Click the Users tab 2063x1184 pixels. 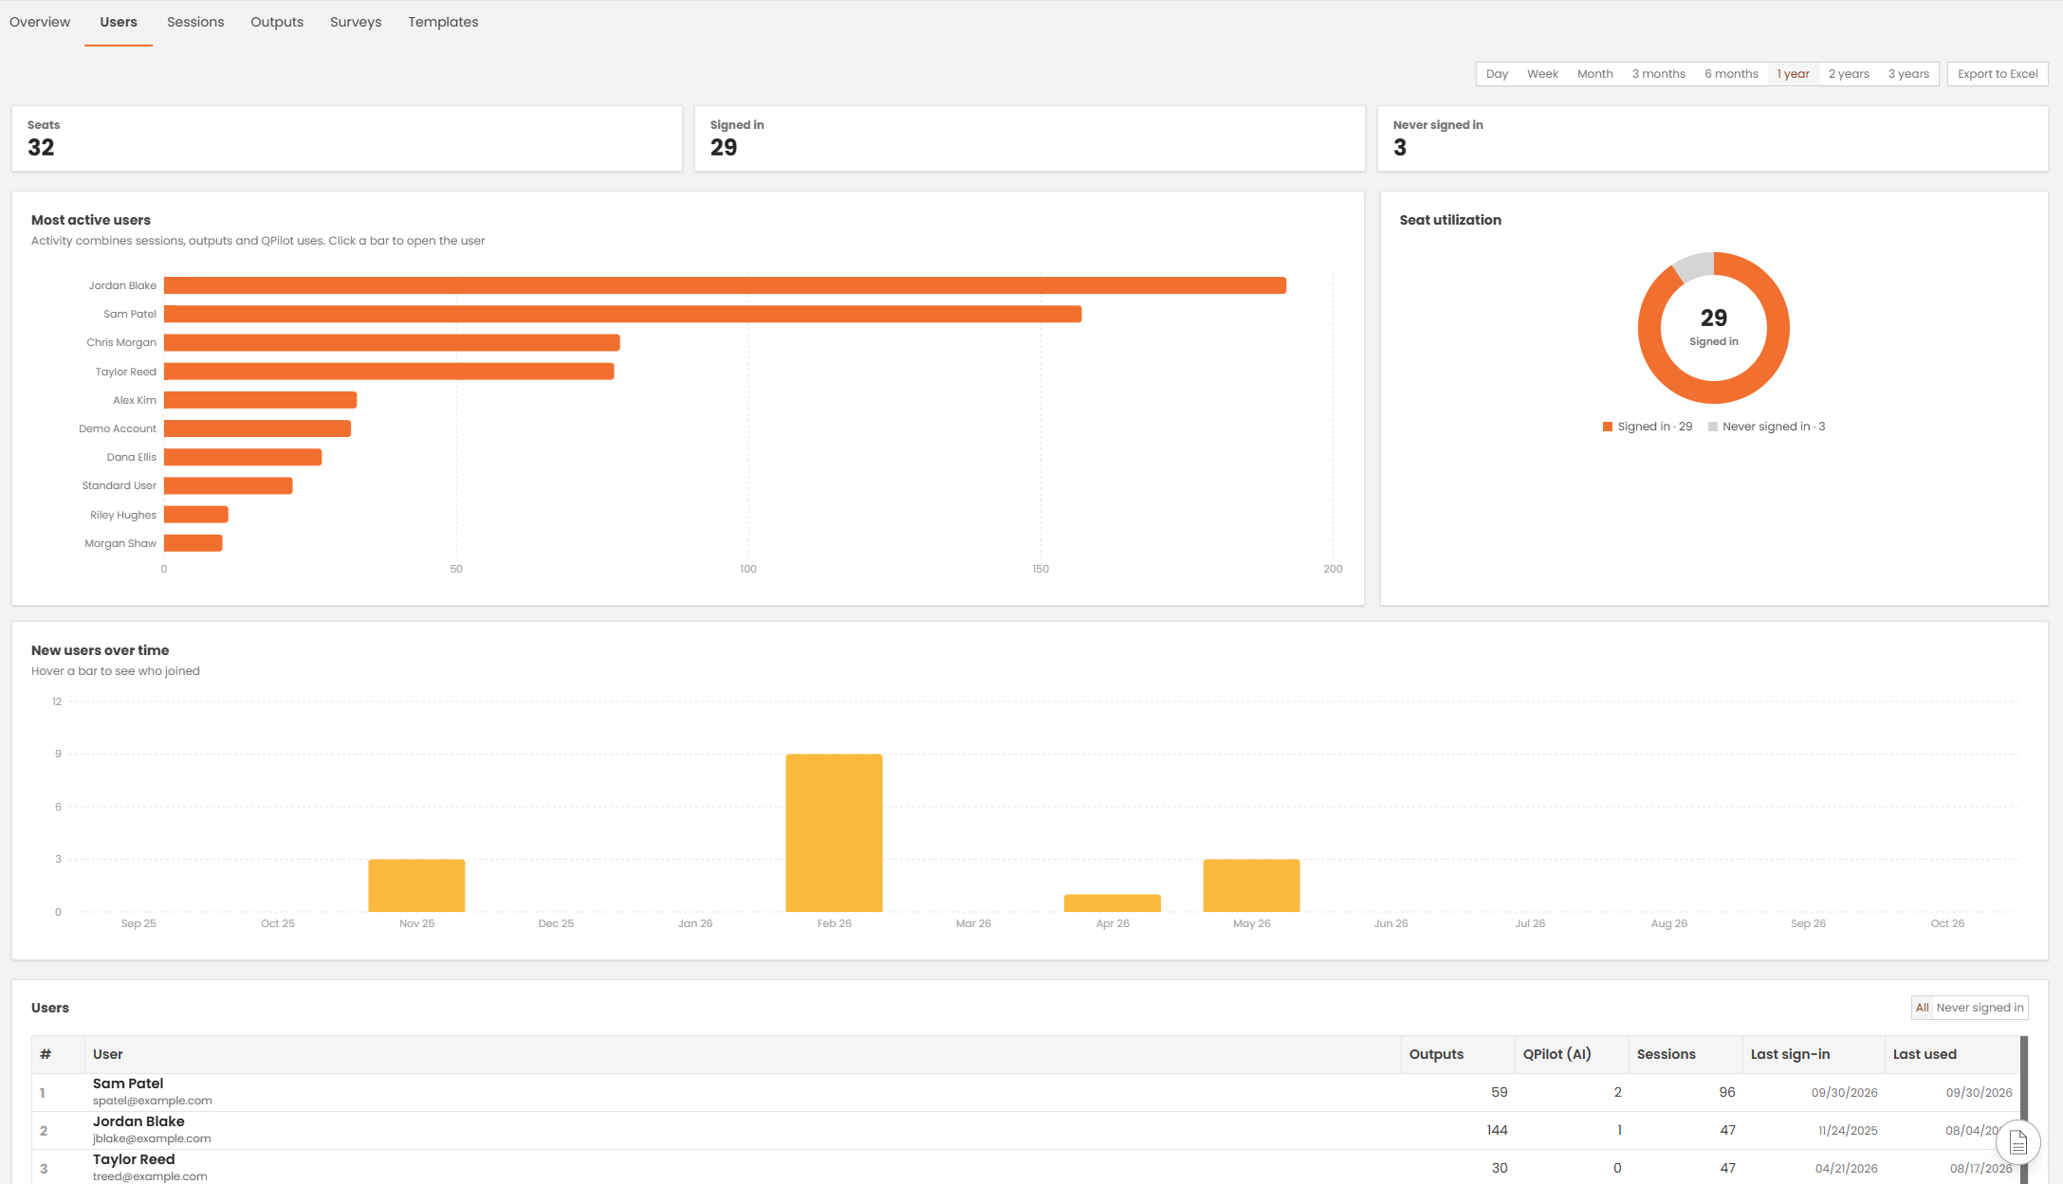[x=119, y=22]
